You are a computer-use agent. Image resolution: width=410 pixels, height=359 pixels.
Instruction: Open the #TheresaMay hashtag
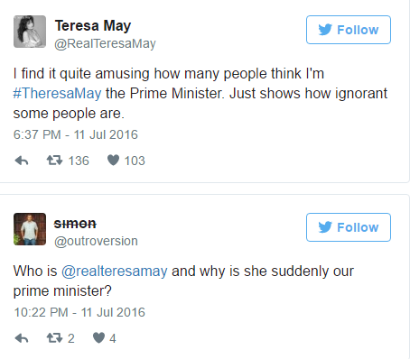(57, 93)
